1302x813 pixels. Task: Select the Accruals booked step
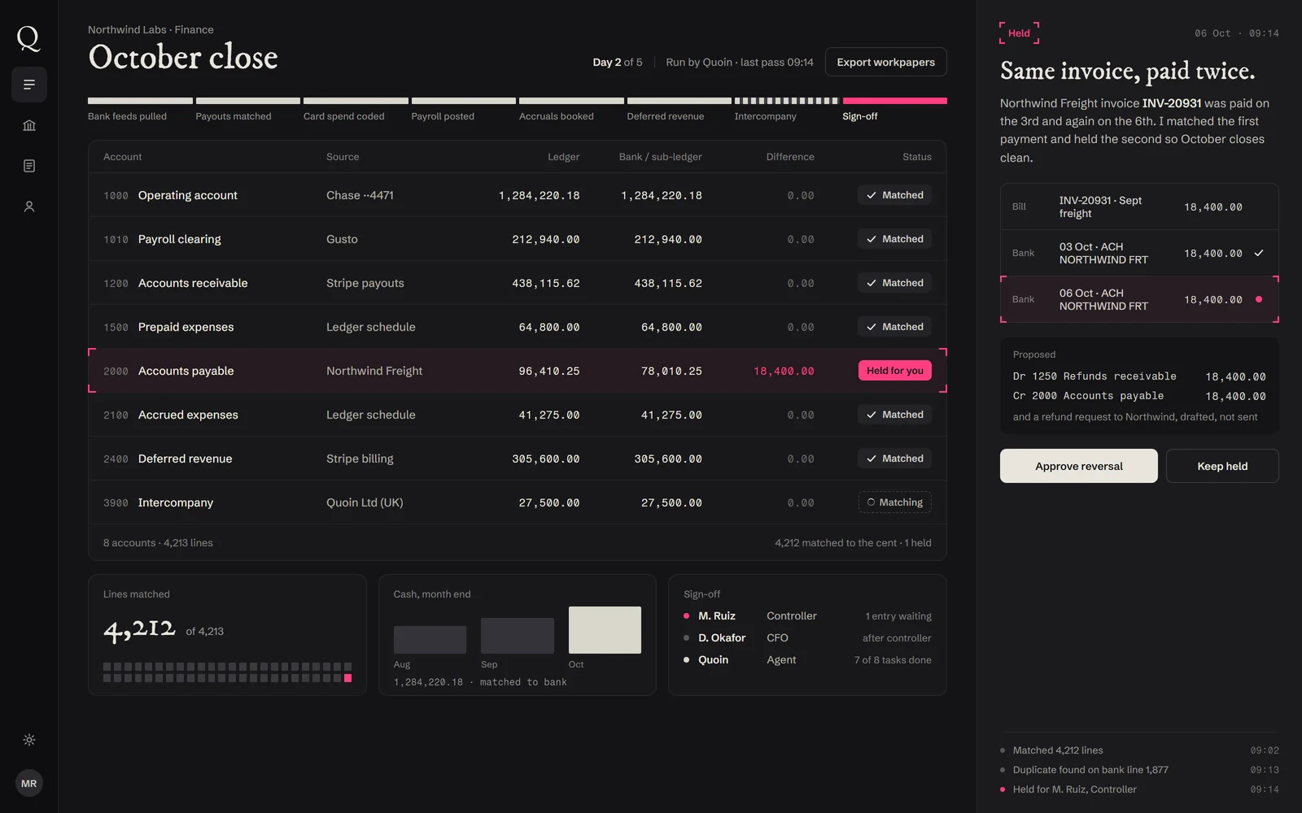coord(571,109)
